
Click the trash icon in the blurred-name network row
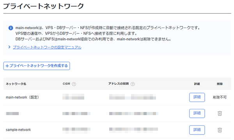[x=220, y=114]
